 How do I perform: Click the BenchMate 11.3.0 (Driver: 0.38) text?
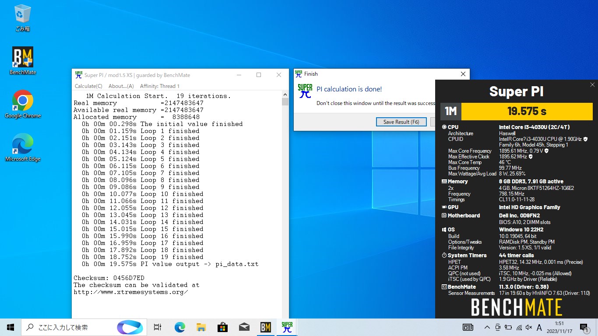coord(524,287)
